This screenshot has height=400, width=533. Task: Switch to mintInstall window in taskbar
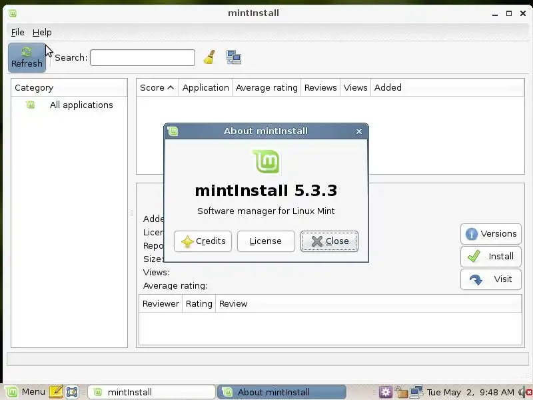point(152,392)
